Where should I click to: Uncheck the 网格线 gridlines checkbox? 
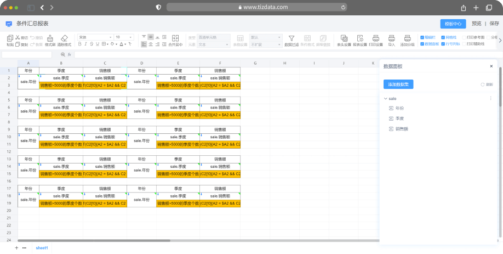[442, 37]
